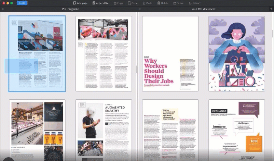Add a new tab with plus icon
The height and width of the screenshot is (161, 274).
[x=271, y=9]
